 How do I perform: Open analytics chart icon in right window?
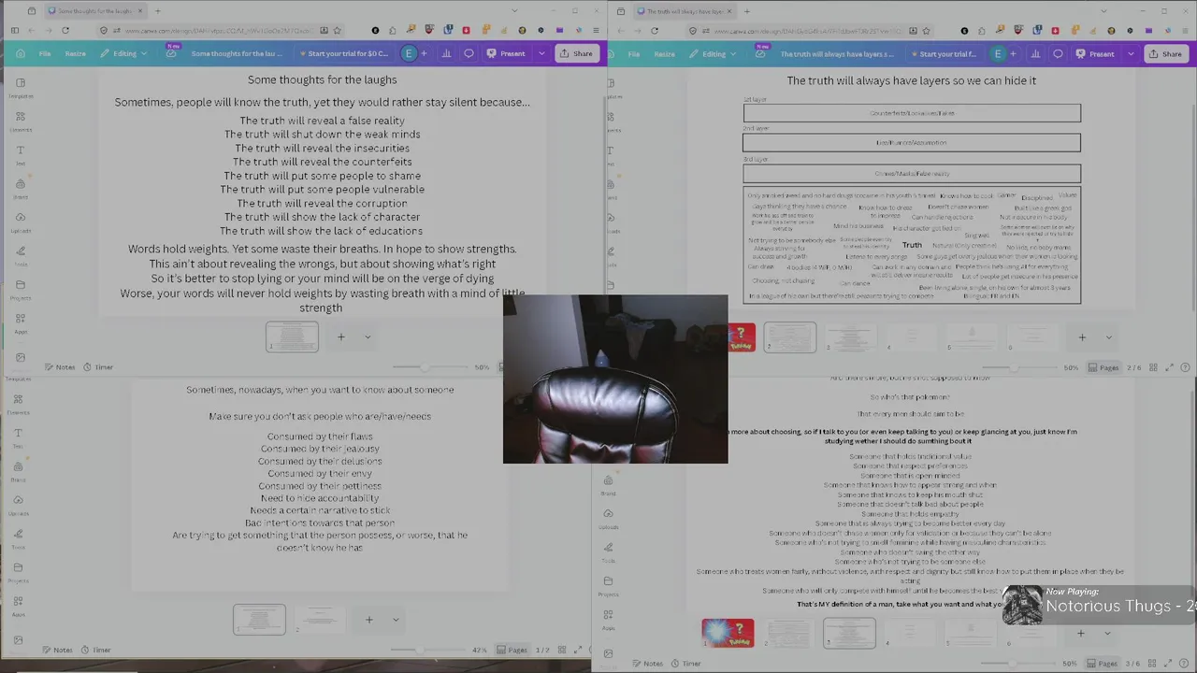point(1035,53)
